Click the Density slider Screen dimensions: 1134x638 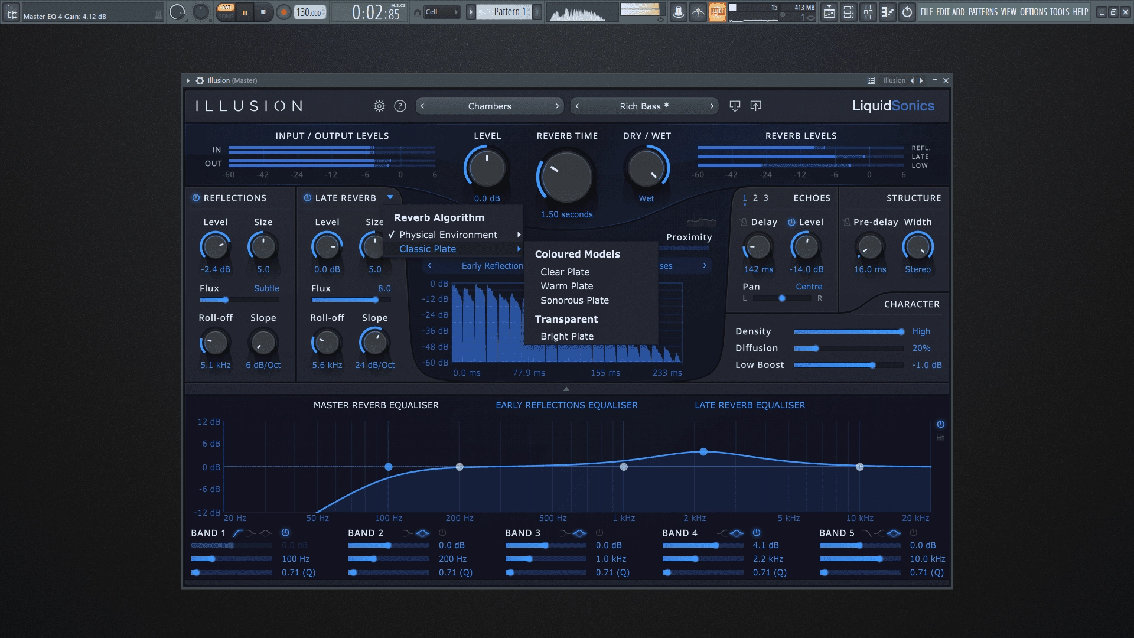tap(849, 331)
